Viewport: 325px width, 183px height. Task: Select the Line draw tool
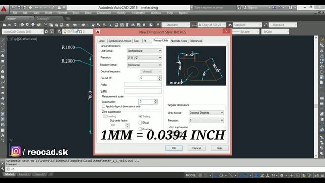pyautogui.click(x=3, y=40)
